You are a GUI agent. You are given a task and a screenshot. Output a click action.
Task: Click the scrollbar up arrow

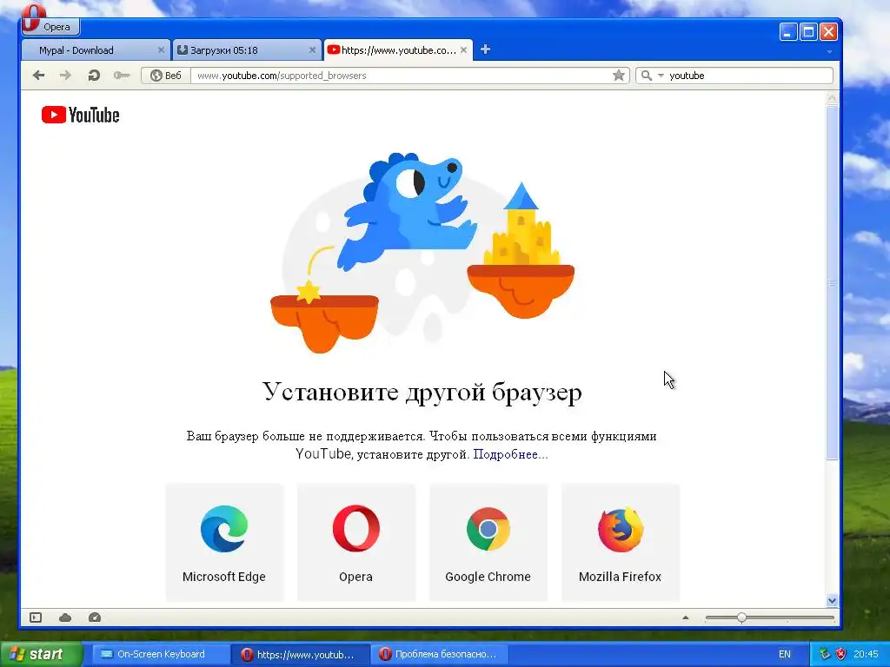pos(832,98)
